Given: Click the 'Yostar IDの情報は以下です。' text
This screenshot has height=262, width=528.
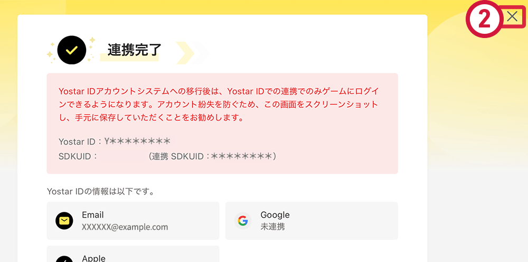Looking at the screenshot, I should (100, 191).
